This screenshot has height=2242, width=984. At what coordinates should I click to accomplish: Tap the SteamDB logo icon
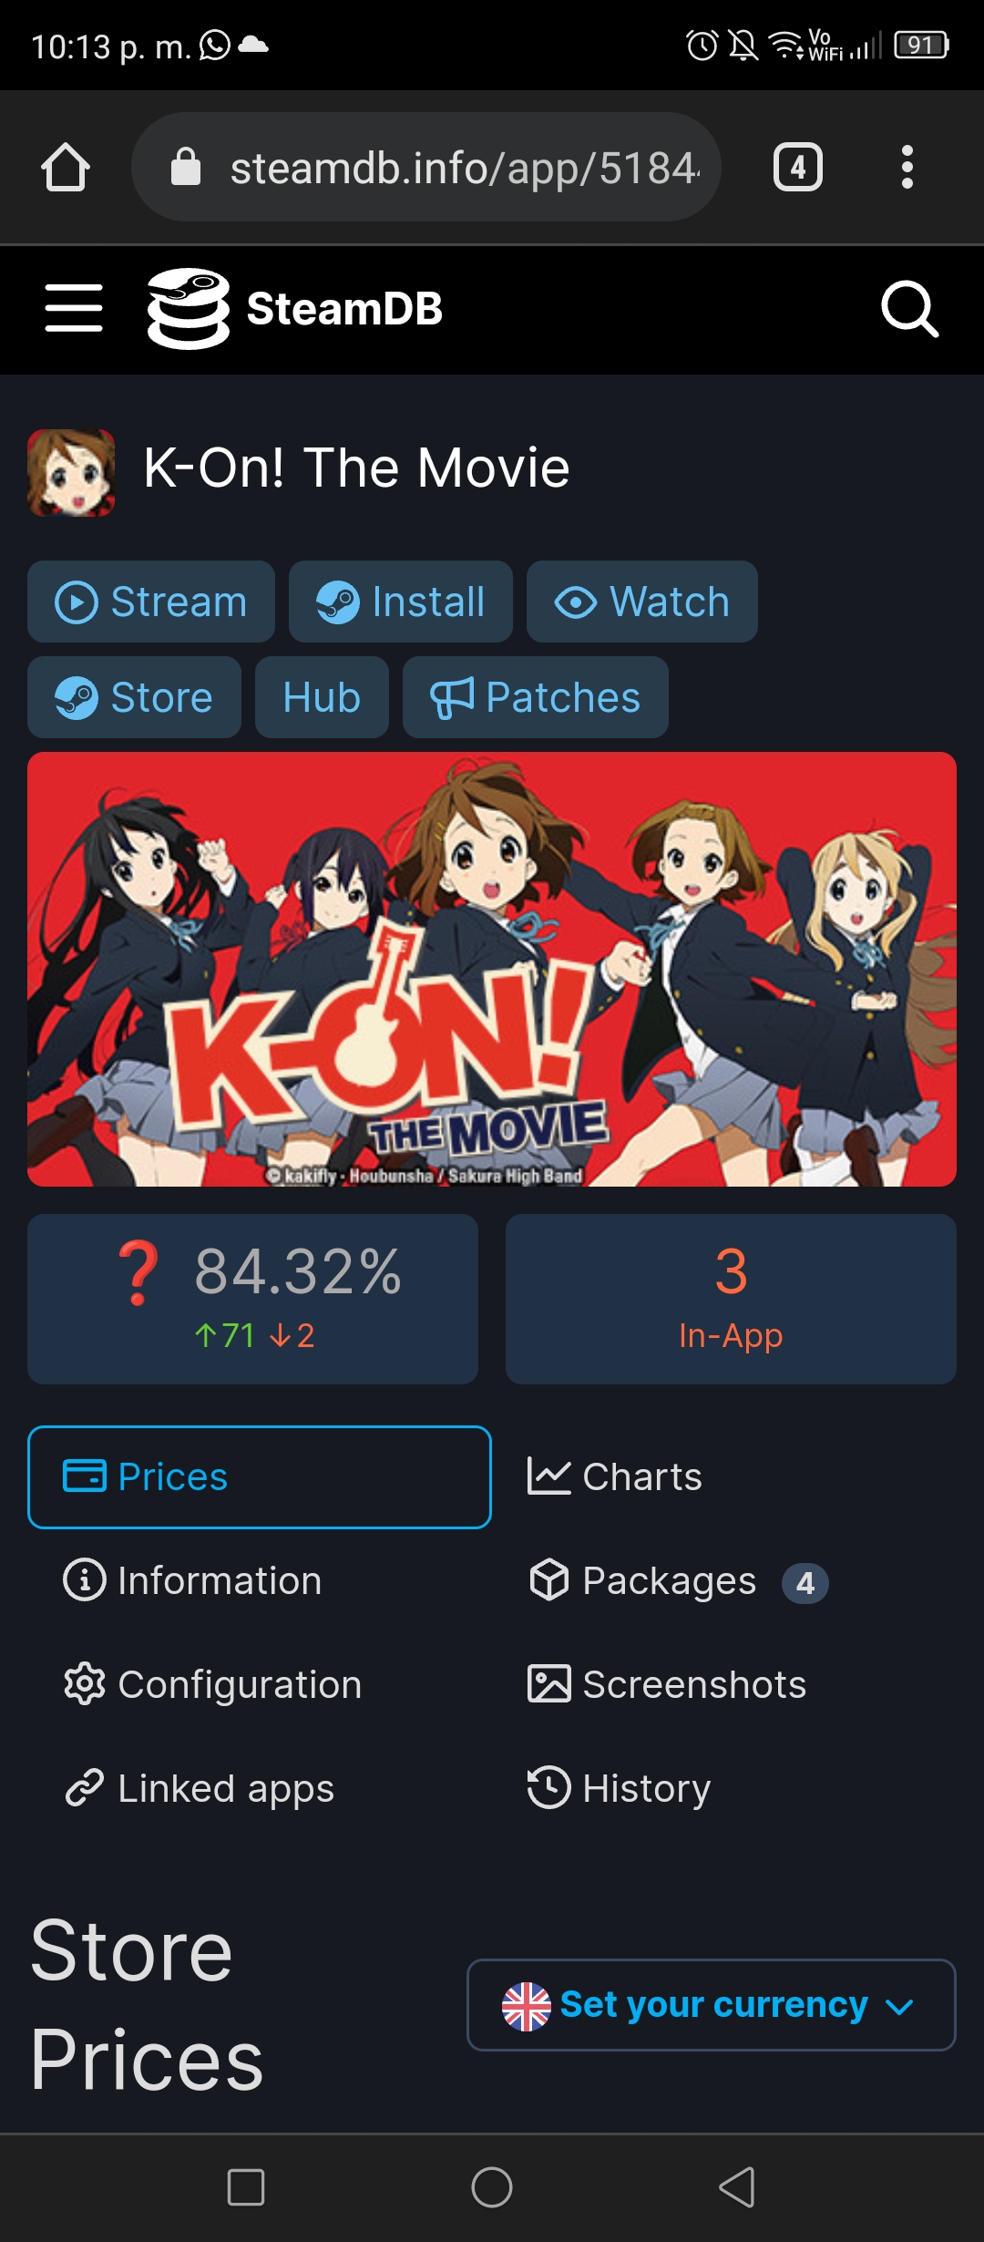(x=189, y=308)
